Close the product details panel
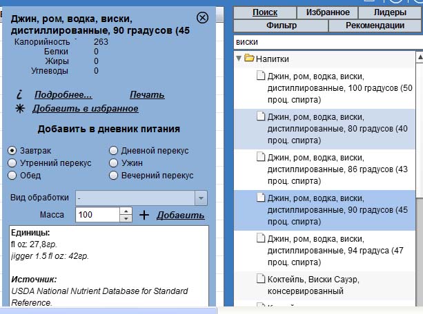Screen dimensions: 423x314 (x=202, y=18)
